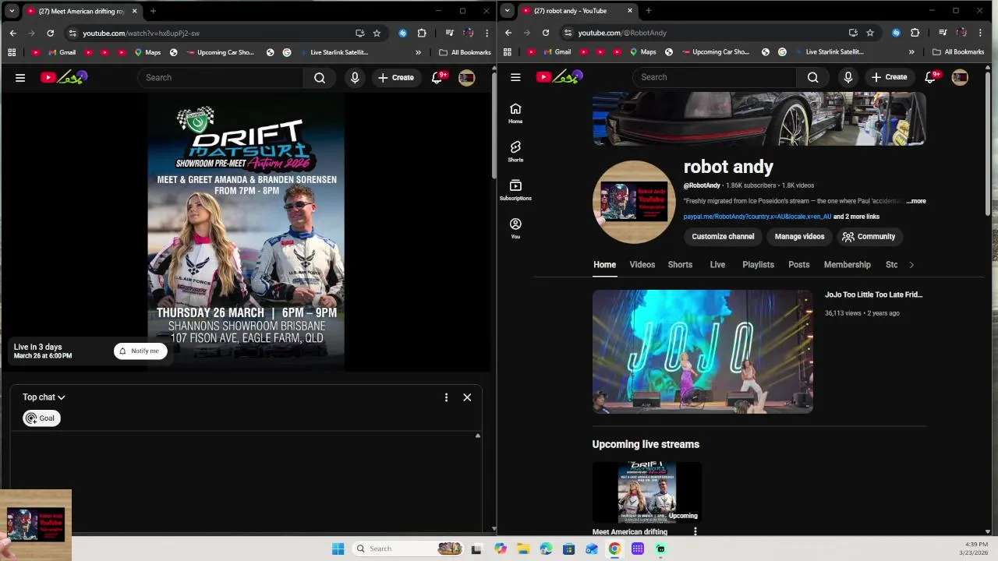Open Windows Start menu

click(x=338, y=549)
